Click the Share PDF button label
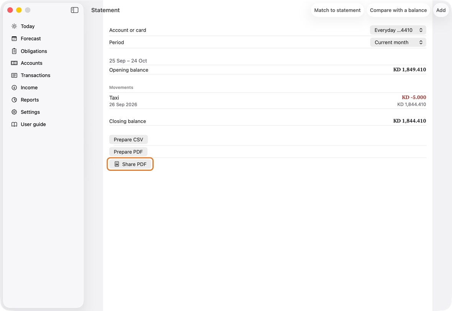 (x=134, y=164)
